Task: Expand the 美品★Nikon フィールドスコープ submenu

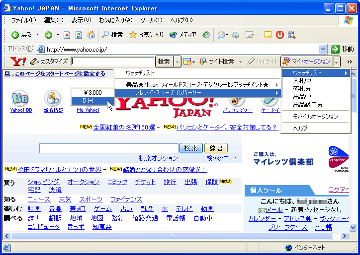Action: pos(198,85)
